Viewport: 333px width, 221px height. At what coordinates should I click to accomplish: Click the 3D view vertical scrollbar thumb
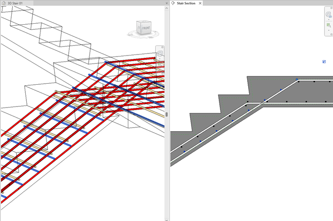[166, 115]
